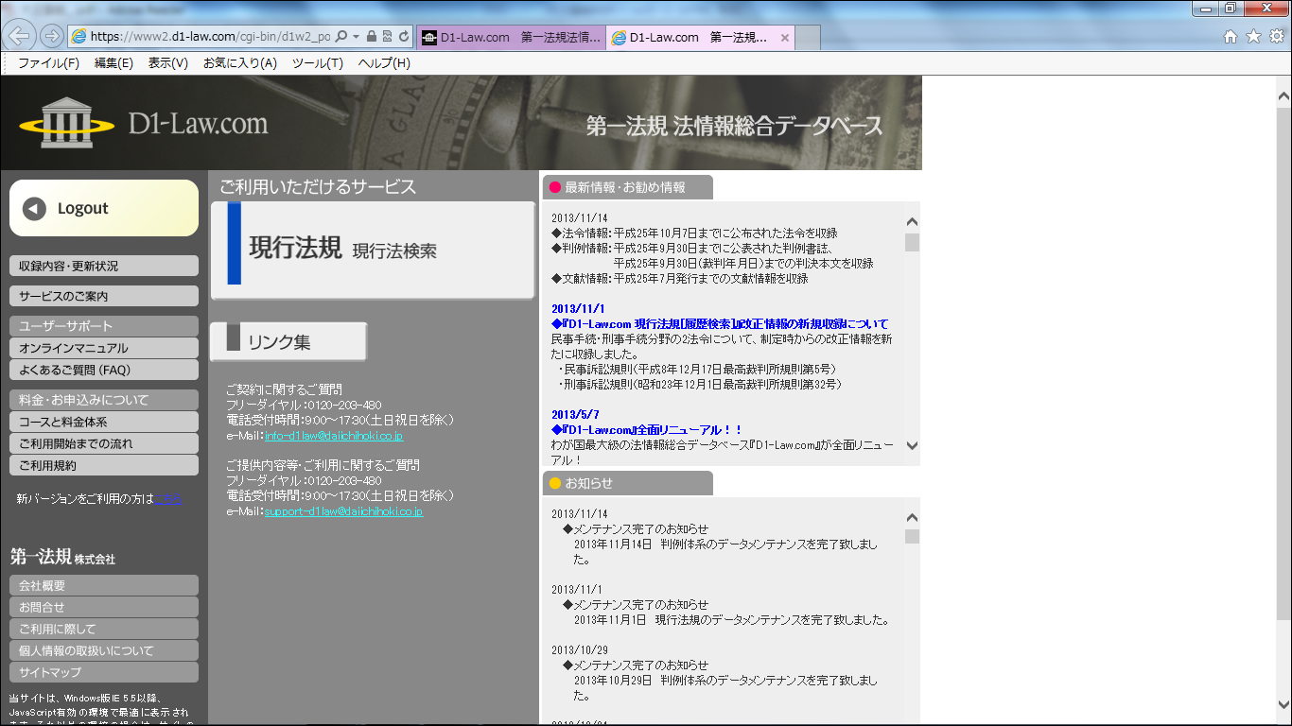Image resolution: width=1292 pixels, height=726 pixels.
Task: Click the 2013/10/29 メンテナンス完了のお知らせ notice
Action: (x=635, y=665)
